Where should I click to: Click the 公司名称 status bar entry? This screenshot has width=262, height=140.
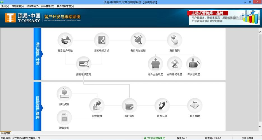[20, 138]
